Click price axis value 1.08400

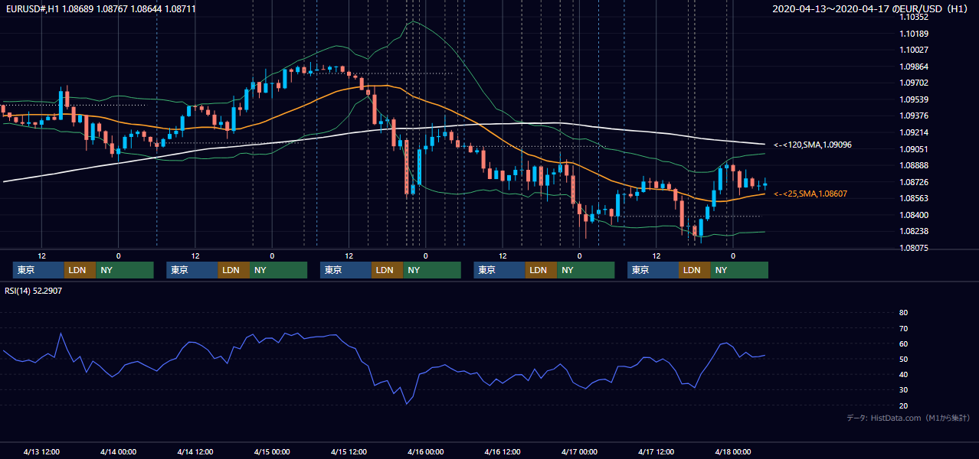pyautogui.click(x=914, y=215)
